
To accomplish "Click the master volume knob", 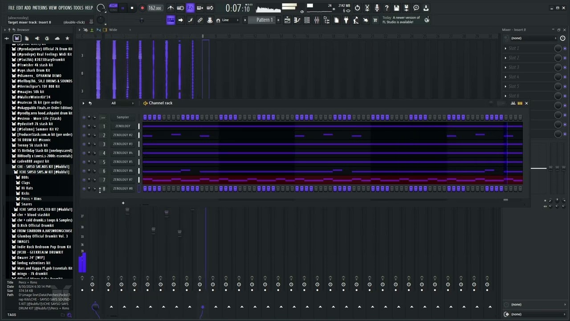I will pos(101,8).
